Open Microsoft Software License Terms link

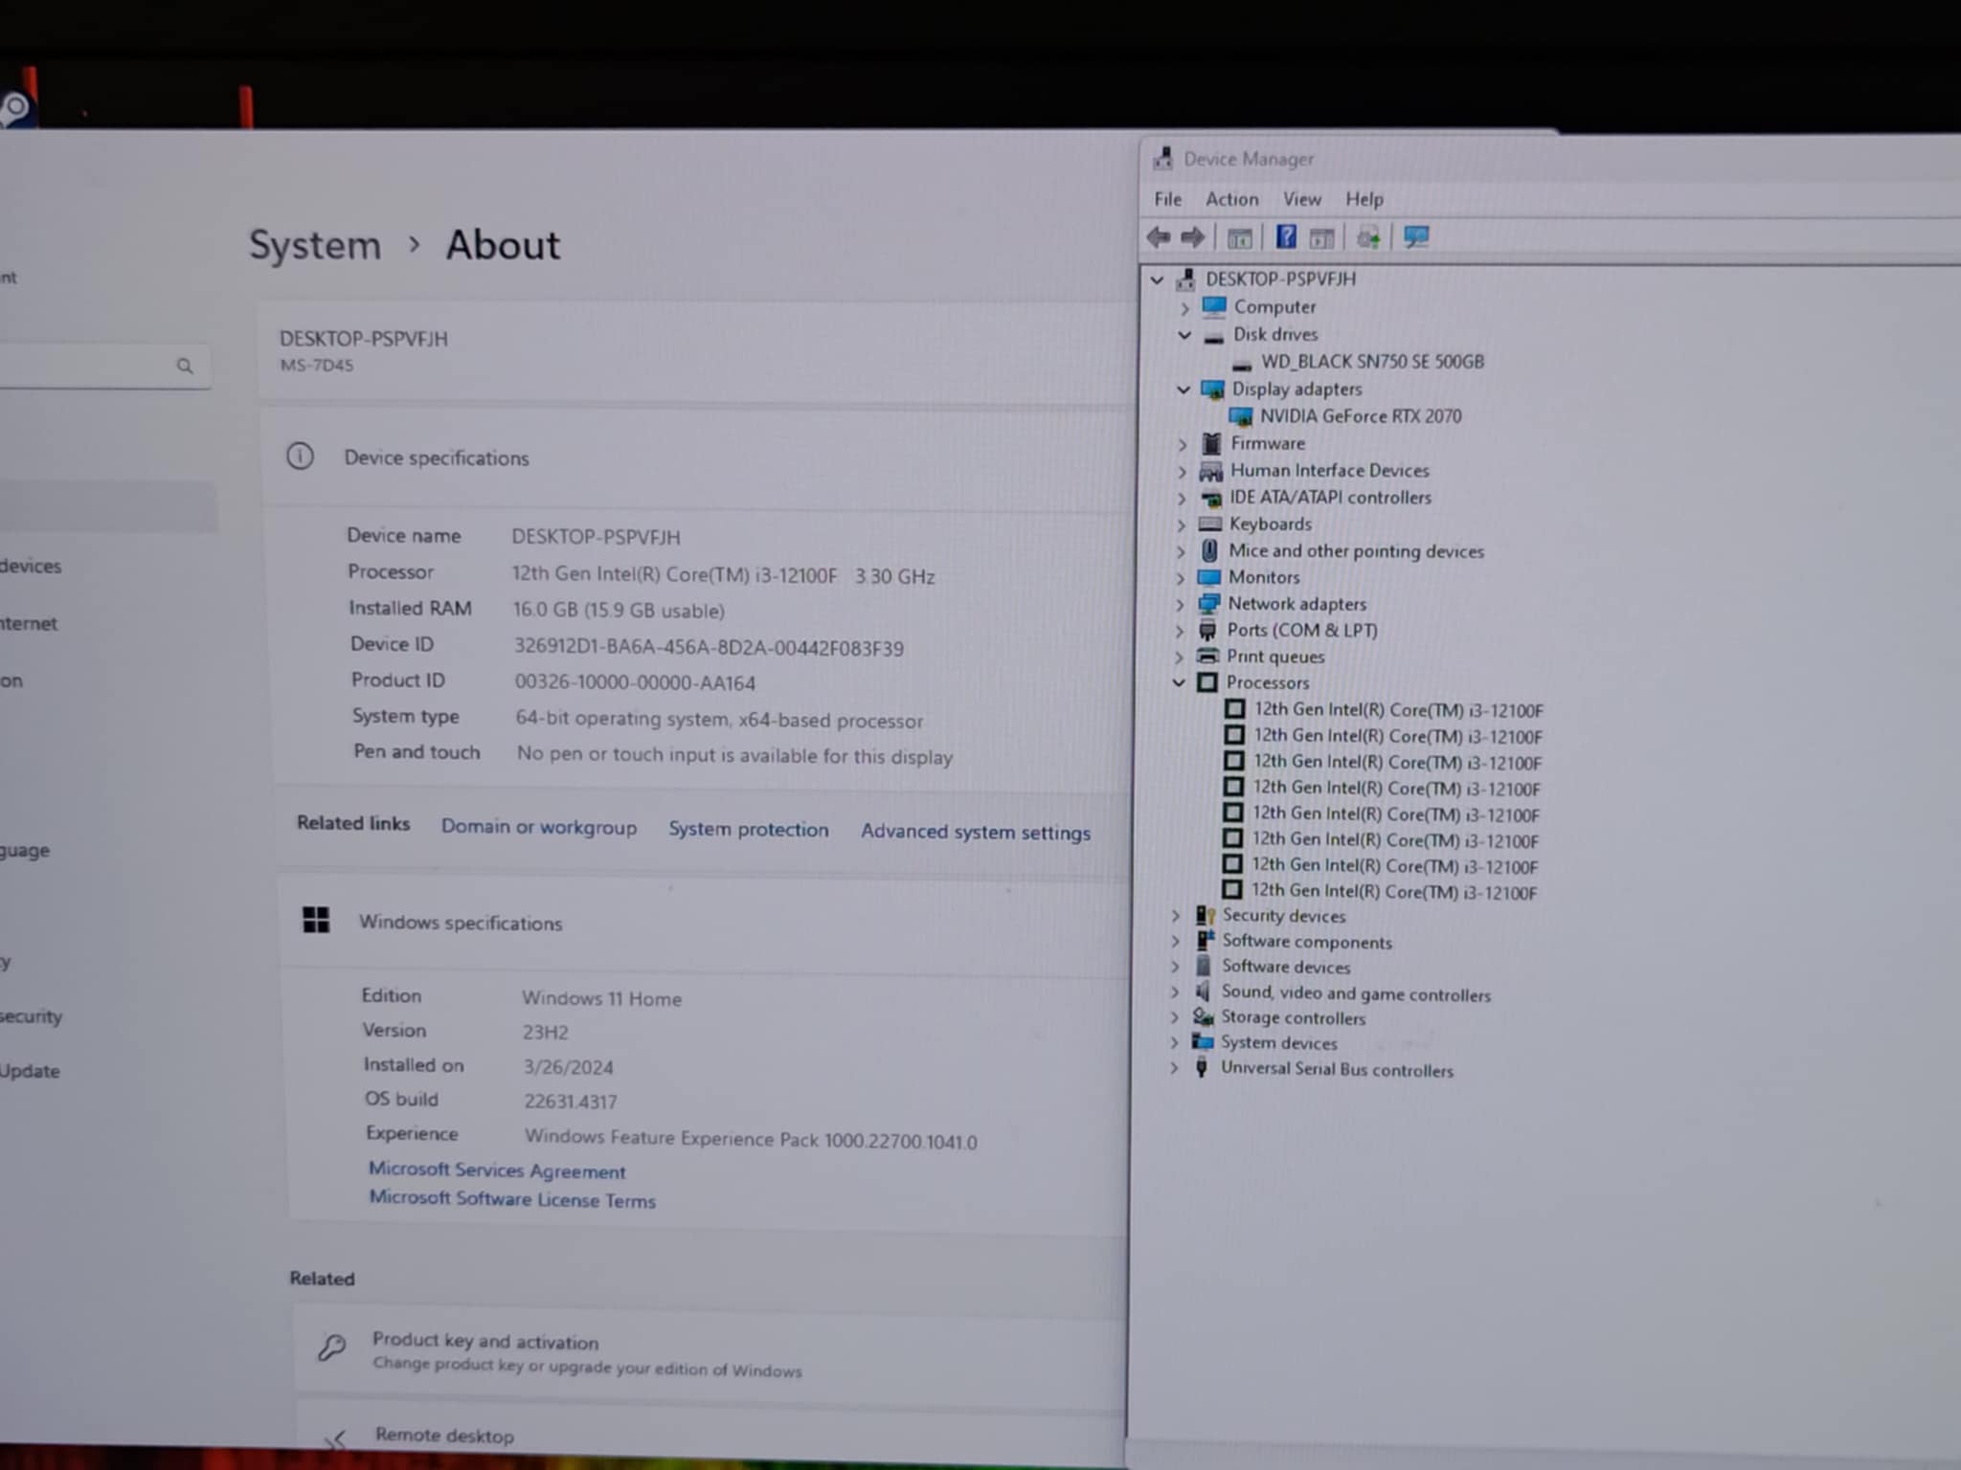point(512,1199)
